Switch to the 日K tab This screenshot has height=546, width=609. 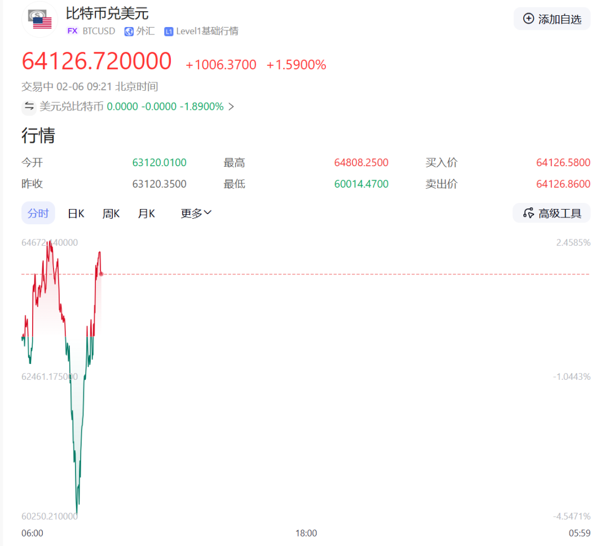click(76, 213)
